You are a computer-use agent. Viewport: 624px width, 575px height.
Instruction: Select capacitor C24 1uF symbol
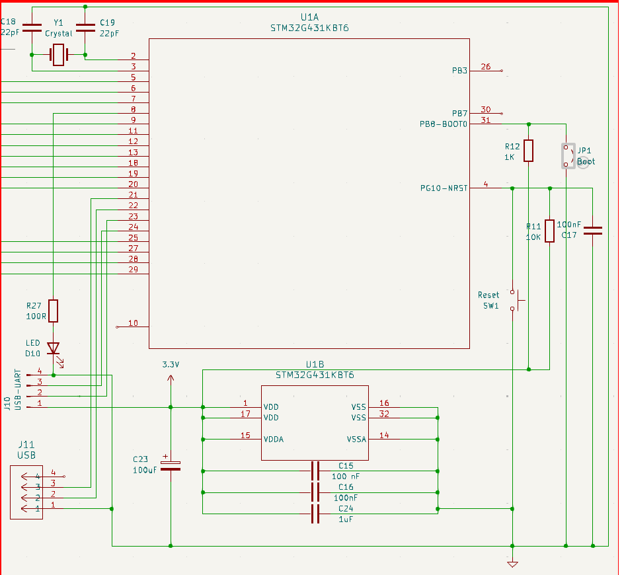(315, 514)
